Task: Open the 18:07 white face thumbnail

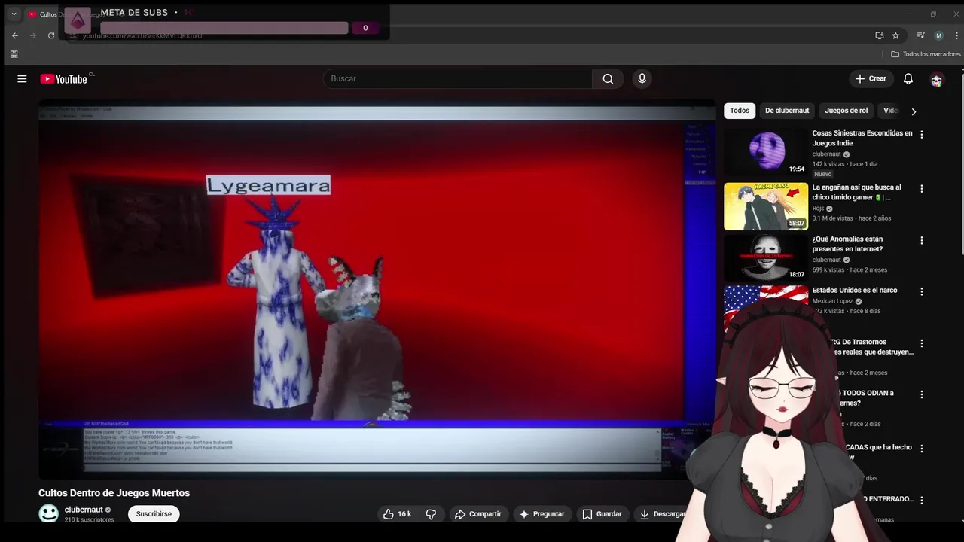Action: coord(766,257)
